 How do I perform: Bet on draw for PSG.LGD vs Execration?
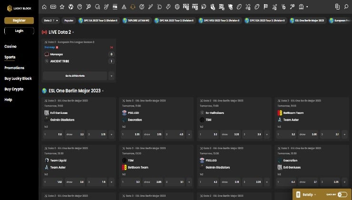pos(153,134)
